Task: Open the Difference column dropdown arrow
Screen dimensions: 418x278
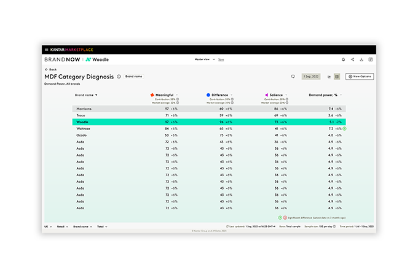Action: click(x=231, y=95)
